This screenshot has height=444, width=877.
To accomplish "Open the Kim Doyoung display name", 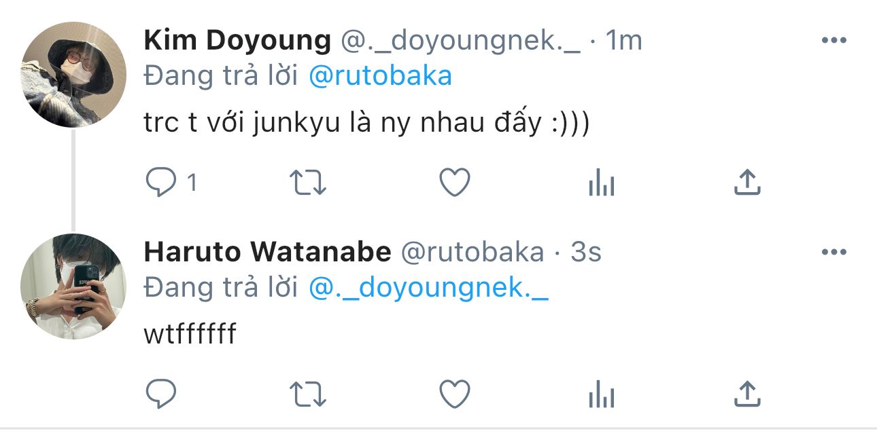I will click(237, 41).
